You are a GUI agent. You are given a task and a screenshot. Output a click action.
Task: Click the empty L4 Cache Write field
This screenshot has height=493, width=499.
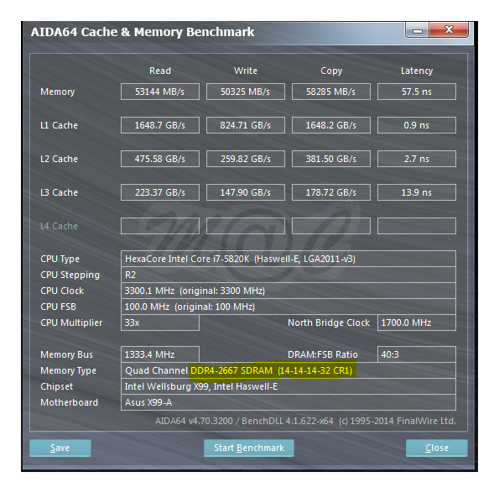(246, 226)
